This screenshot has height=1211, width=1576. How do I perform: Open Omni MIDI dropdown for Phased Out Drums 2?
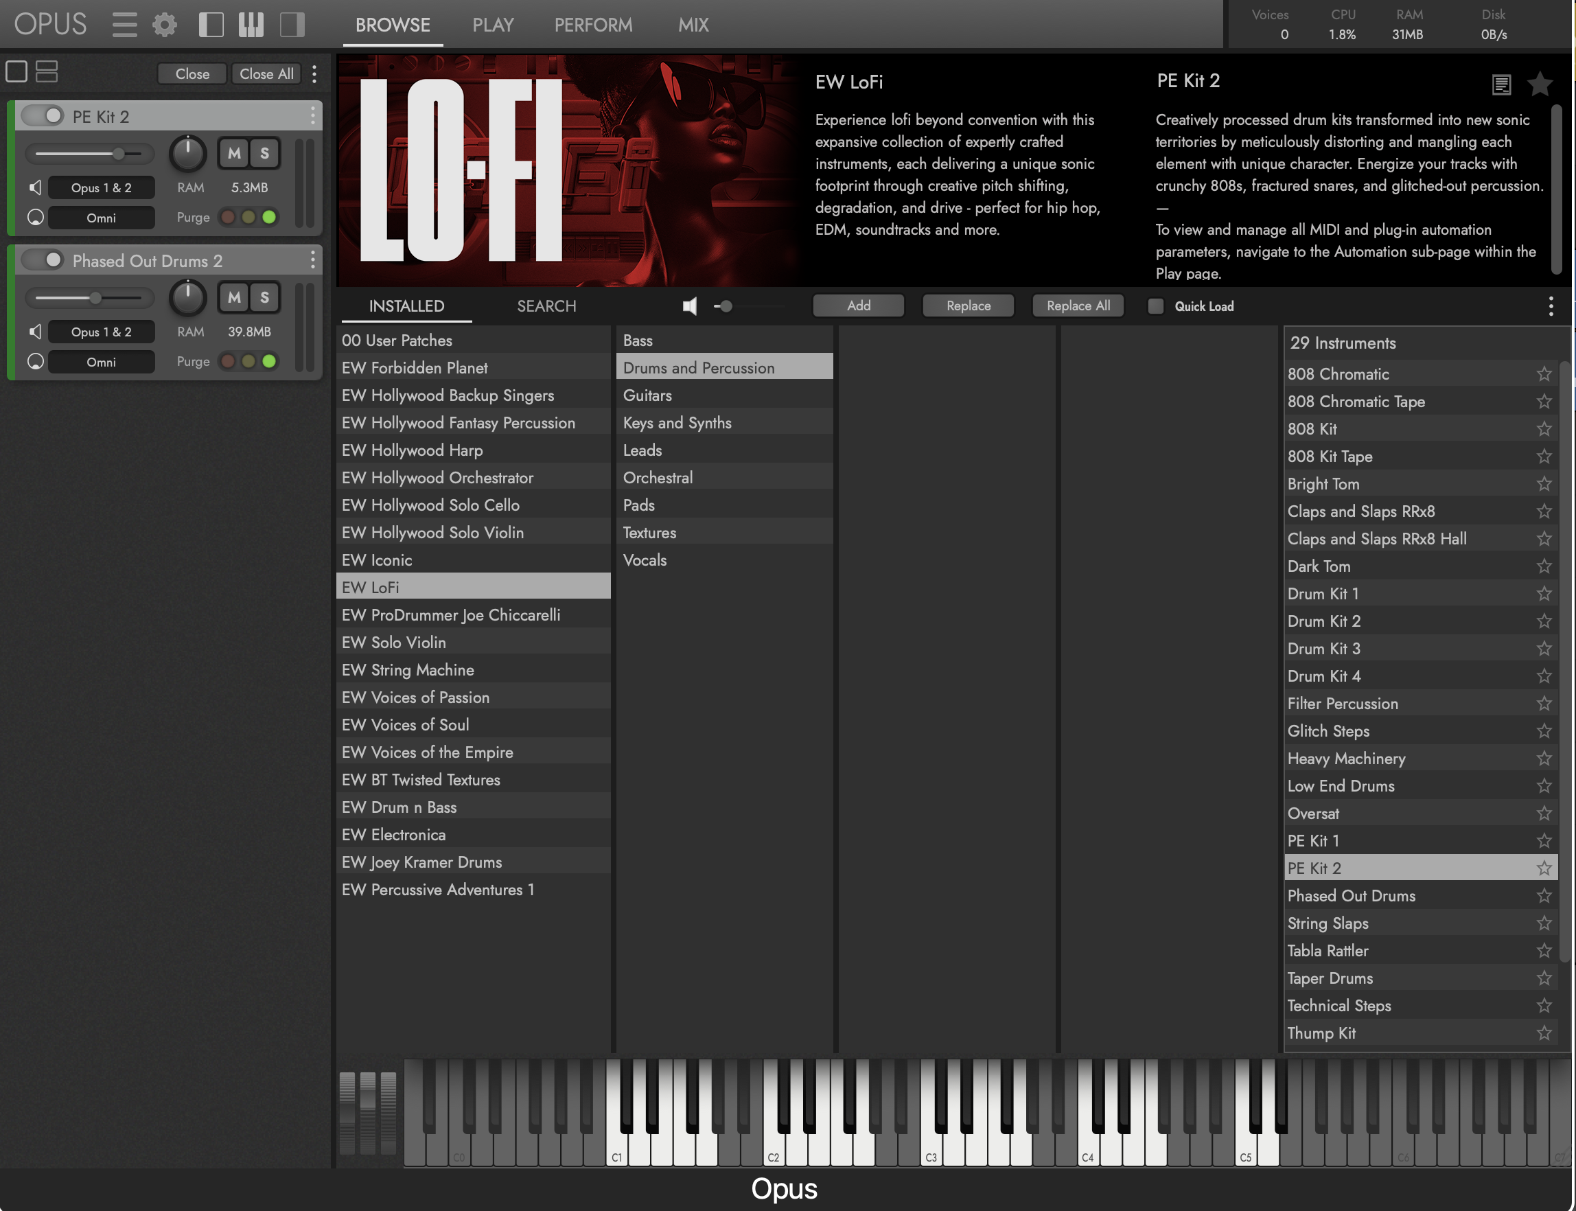101,362
